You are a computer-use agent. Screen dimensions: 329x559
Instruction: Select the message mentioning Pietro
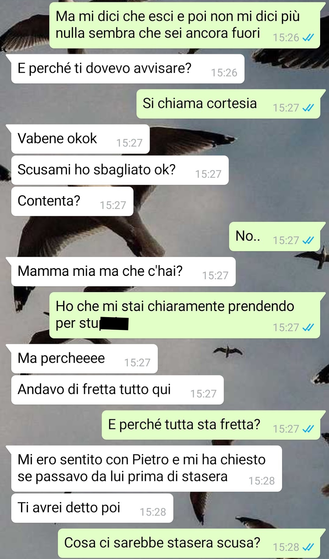coord(147,469)
